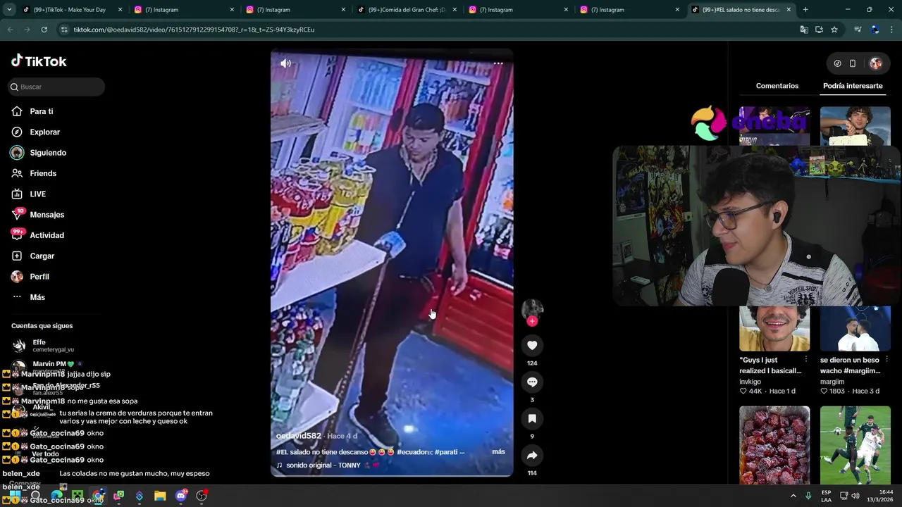The width and height of the screenshot is (902, 507).
Task: Open options for 'se dieron un beso' card
Action: tap(887, 360)
